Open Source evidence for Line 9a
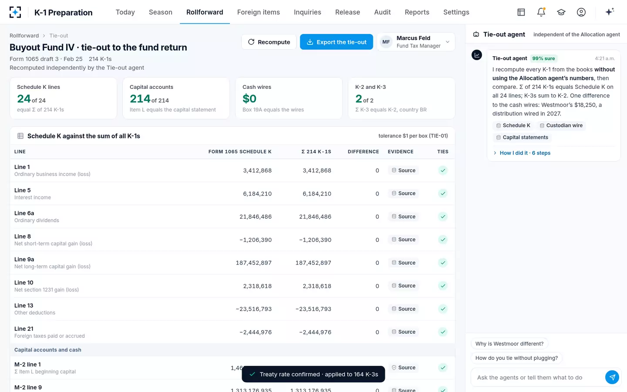This screenshot has width=627, height=392. [x=403, y=263]
